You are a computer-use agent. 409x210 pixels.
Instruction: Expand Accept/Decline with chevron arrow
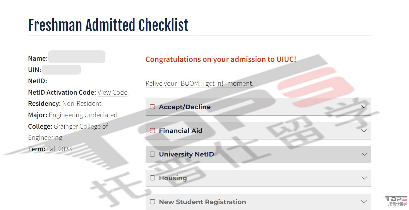[x=364, y=107]
